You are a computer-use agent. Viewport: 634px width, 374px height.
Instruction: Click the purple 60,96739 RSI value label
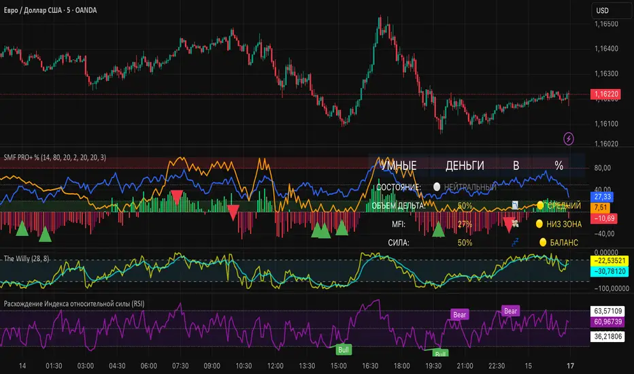click(608, 322)
